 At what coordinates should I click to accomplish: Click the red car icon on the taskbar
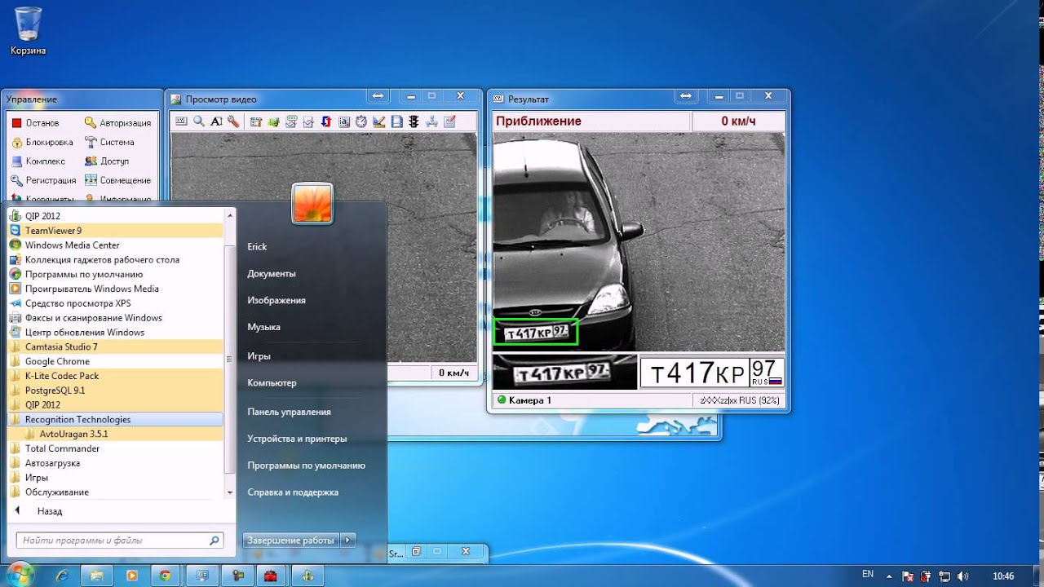point(269,576)
